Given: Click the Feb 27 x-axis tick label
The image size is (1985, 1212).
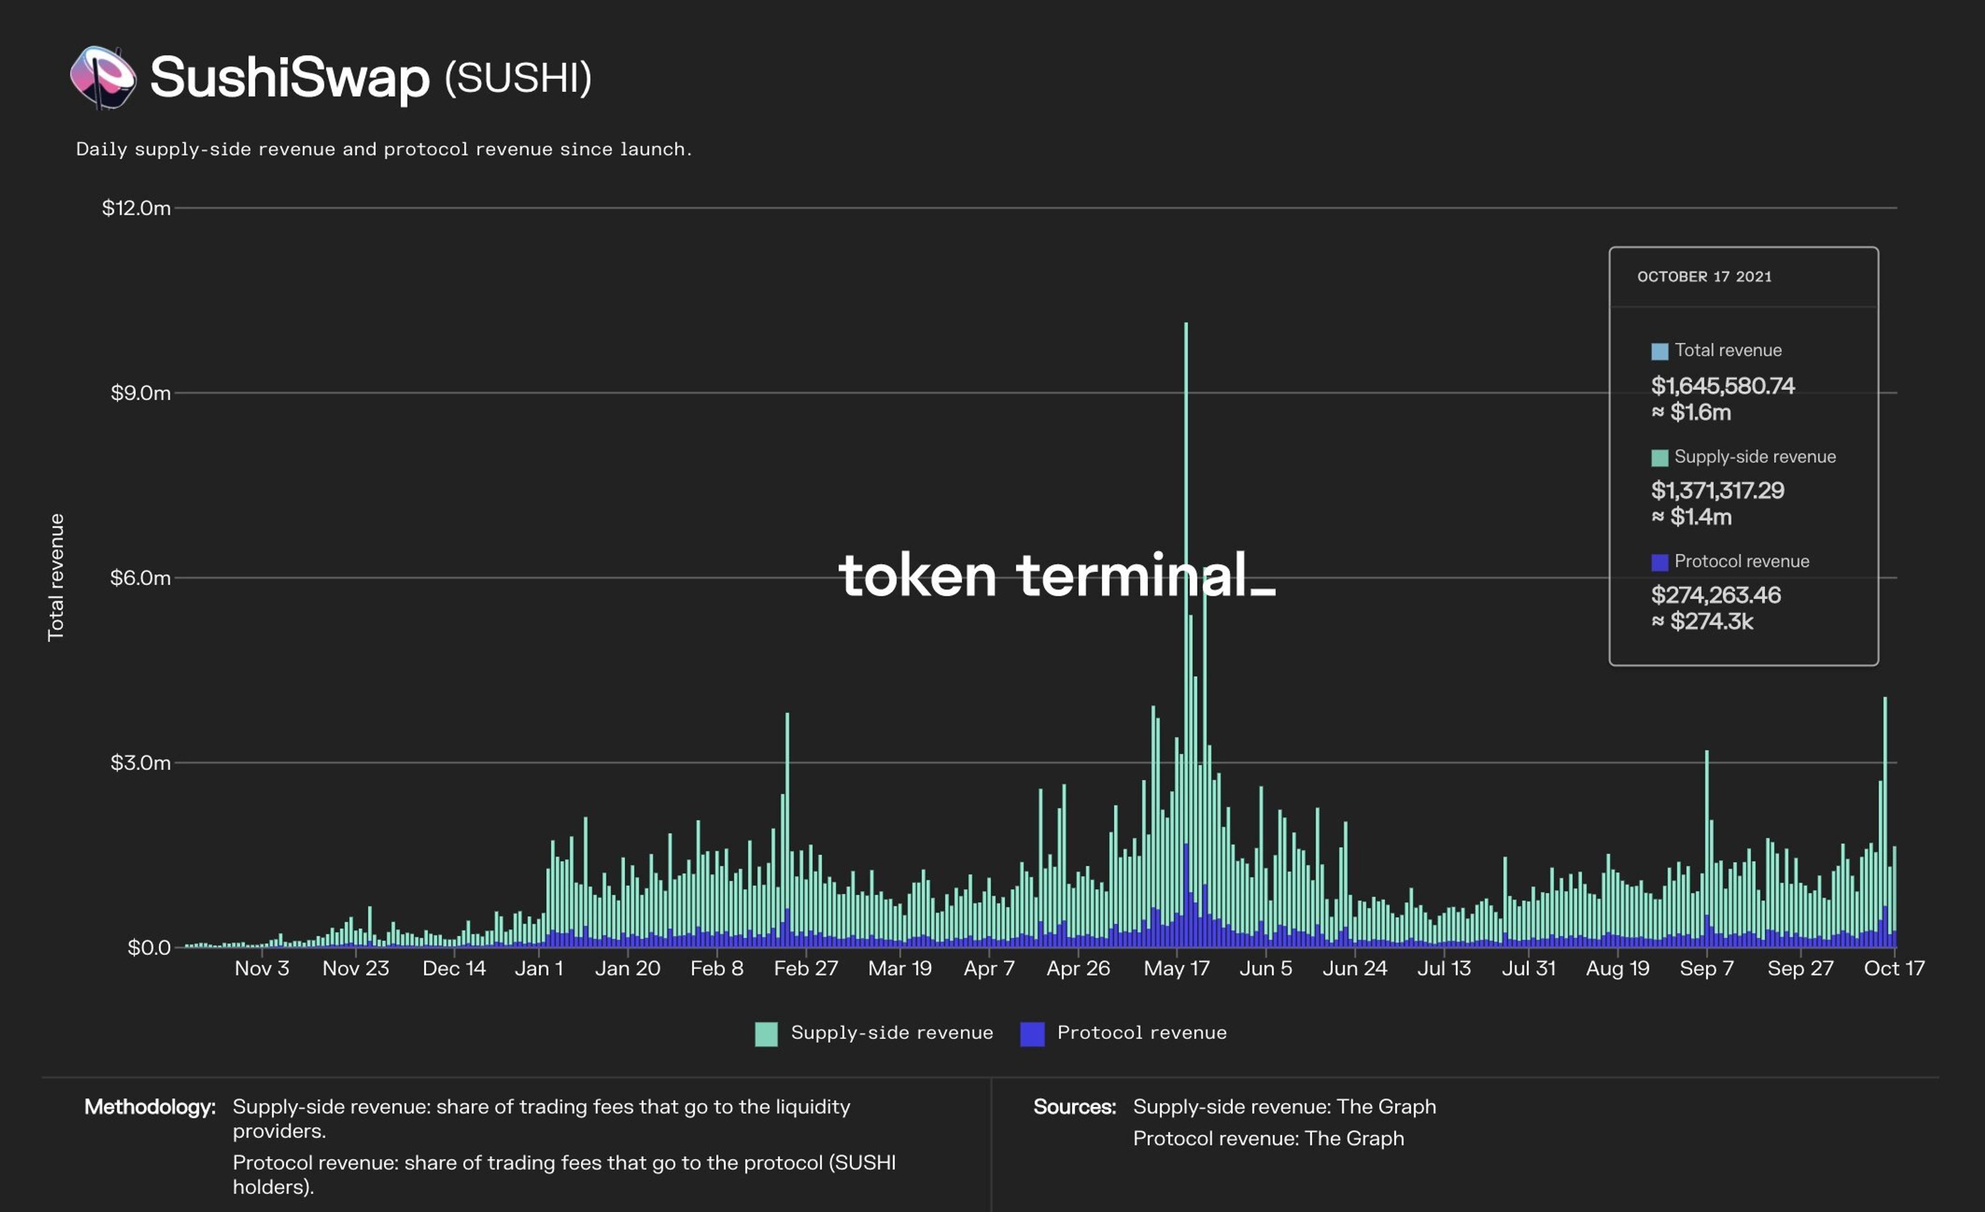Looking at the screenshot, I should click(x=805, y=968).
